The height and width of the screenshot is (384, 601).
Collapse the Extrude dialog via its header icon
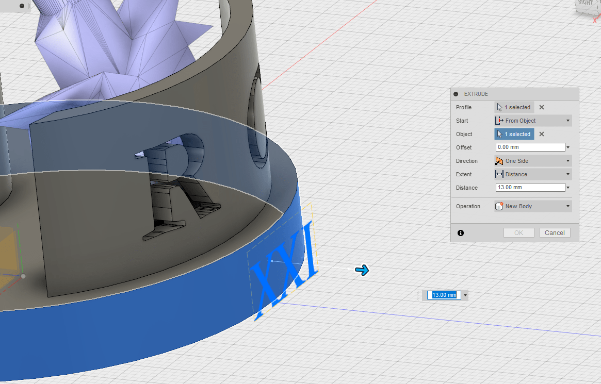[x=456, y=94]
